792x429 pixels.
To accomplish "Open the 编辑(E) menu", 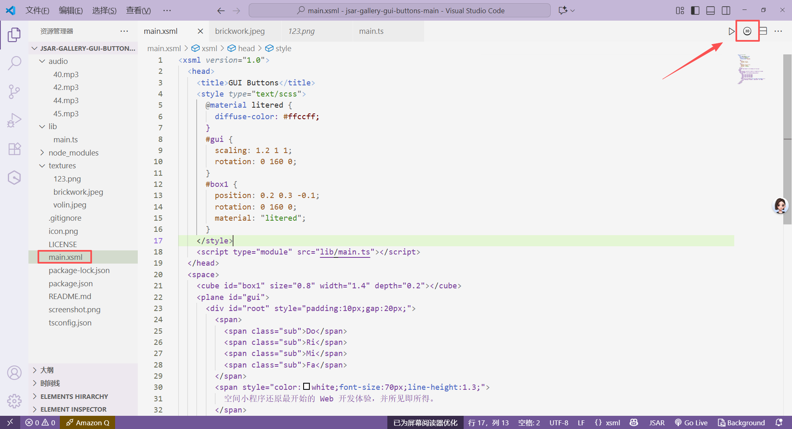I will pyautogui.click(x=71, y=11).
